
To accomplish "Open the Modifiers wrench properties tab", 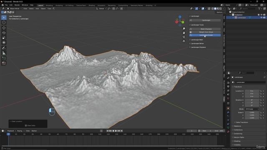I will [x=228, y=112].
